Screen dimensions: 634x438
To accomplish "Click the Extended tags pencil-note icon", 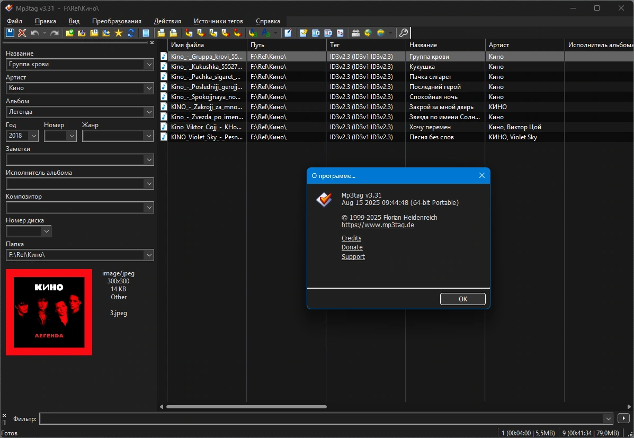I will pyautogui.click(x=288, y=33).
